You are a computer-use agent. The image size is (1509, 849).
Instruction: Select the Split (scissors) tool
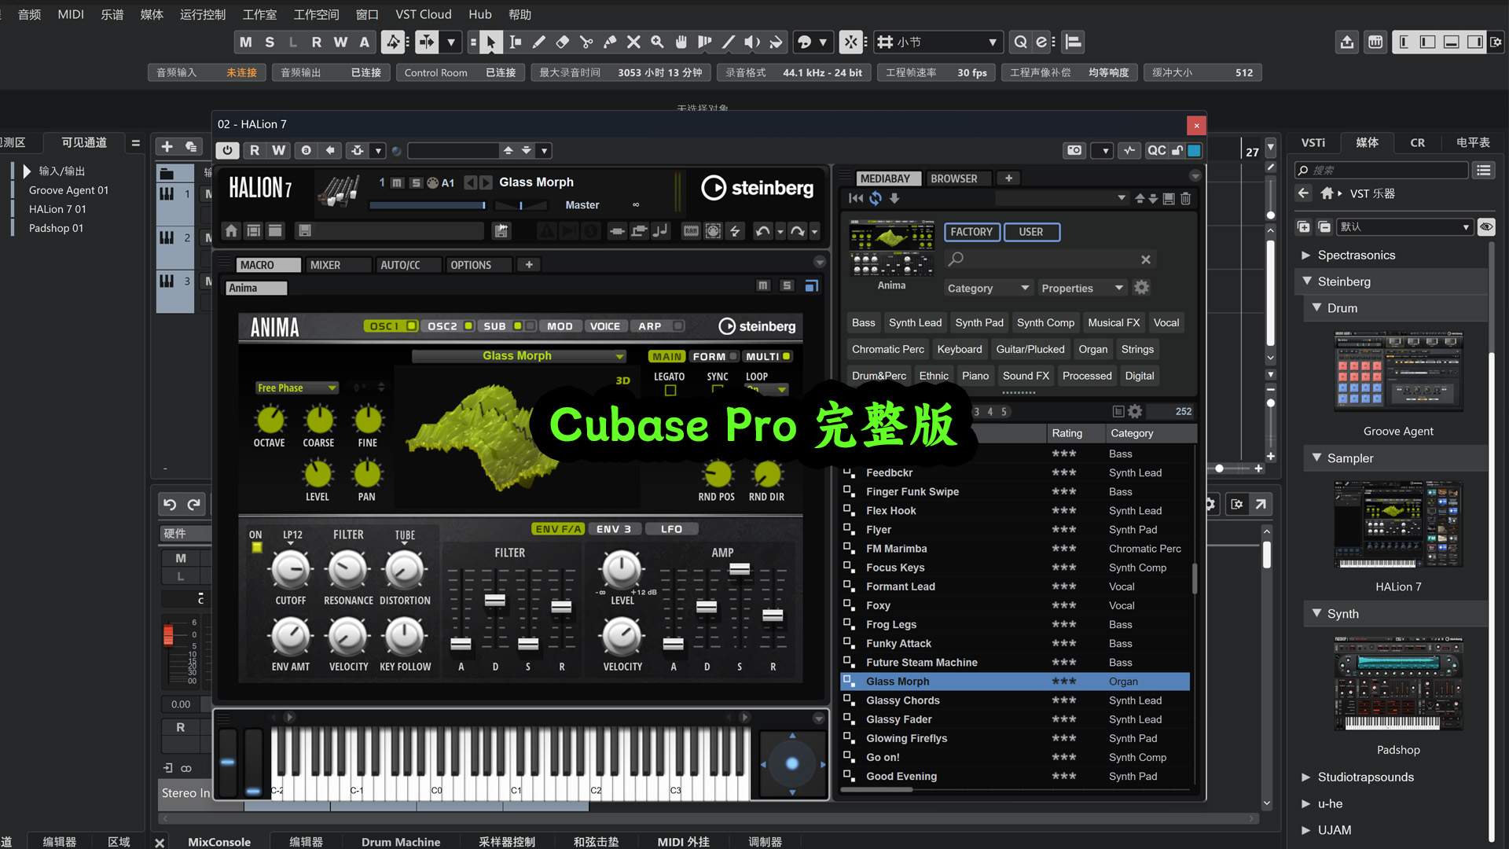(586, 42)
